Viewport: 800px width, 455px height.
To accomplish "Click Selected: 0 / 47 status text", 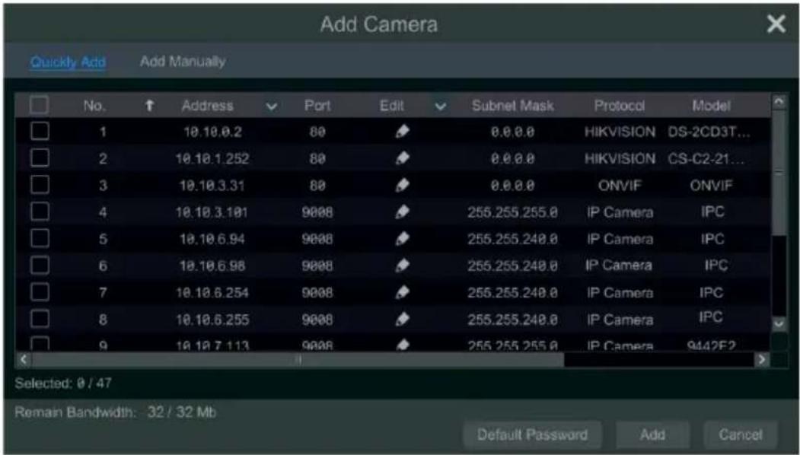I will point(62,383).
